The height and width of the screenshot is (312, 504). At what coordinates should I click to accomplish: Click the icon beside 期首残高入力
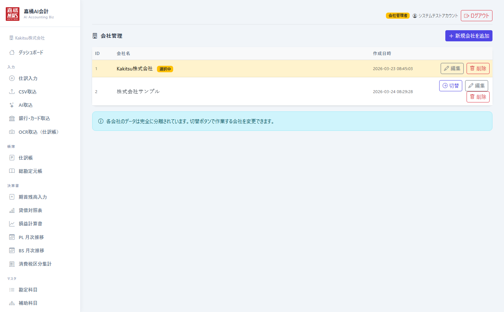pos(12,197)
